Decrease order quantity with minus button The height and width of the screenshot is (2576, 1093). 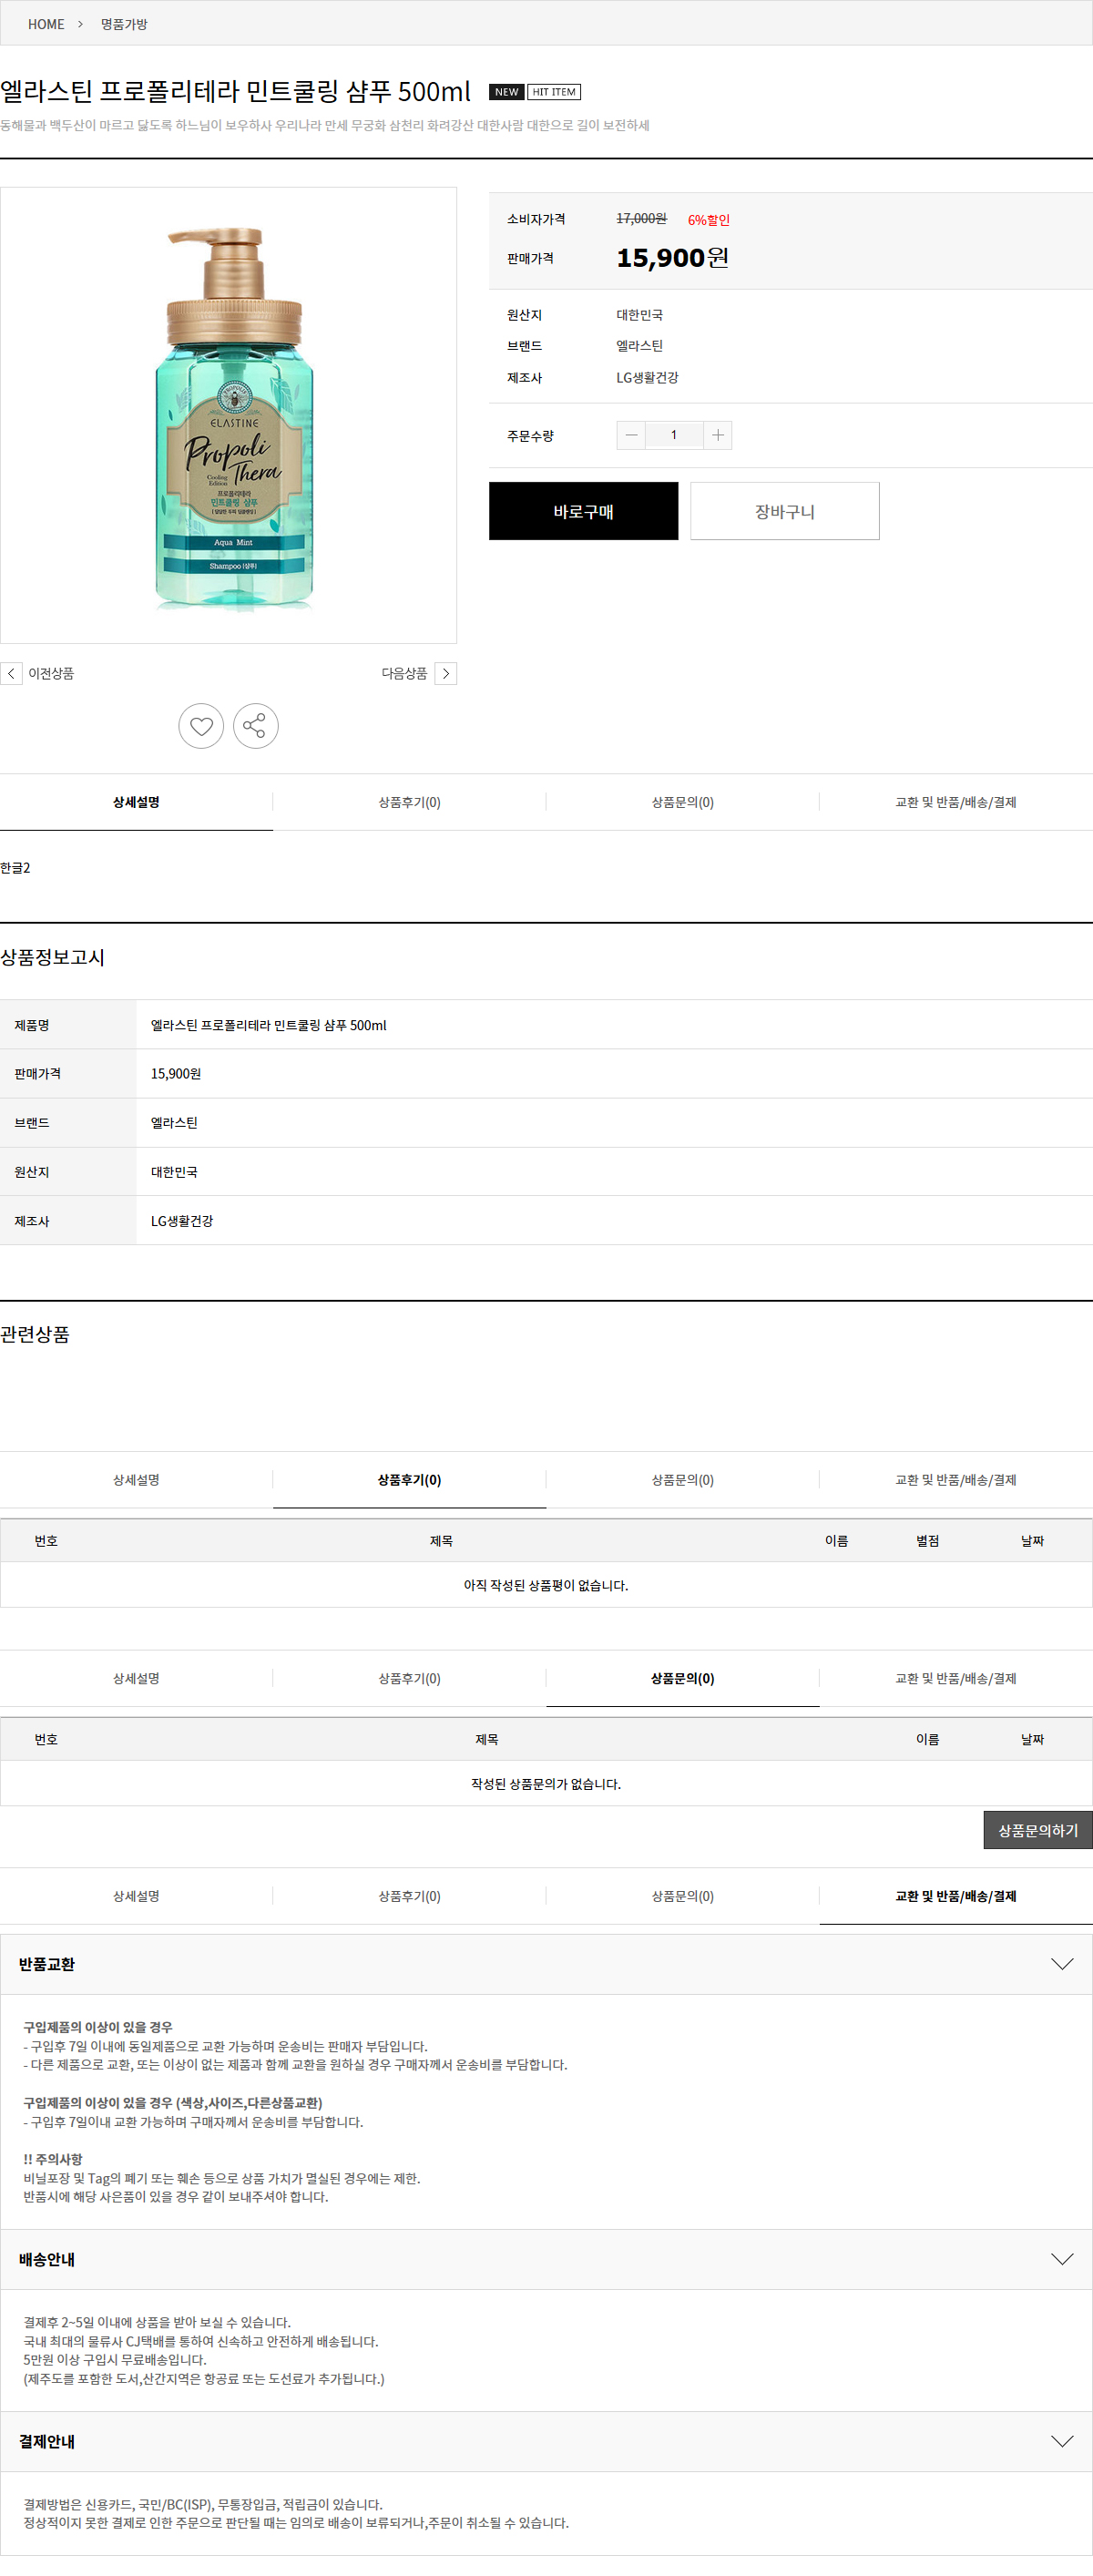pyautogui.click(x=631, y=435)
